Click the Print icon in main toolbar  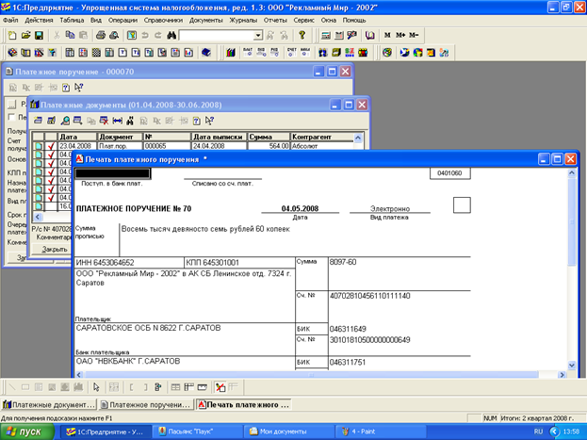tap(100, 36)
